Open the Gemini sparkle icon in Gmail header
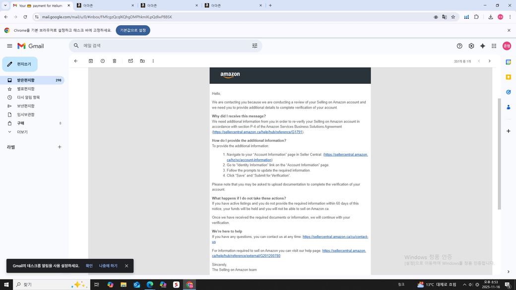516x290 pixels. [x=482, y=46]
